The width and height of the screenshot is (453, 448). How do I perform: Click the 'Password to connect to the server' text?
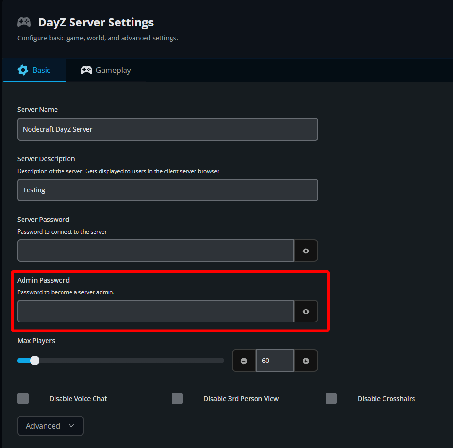pos(62,231)
